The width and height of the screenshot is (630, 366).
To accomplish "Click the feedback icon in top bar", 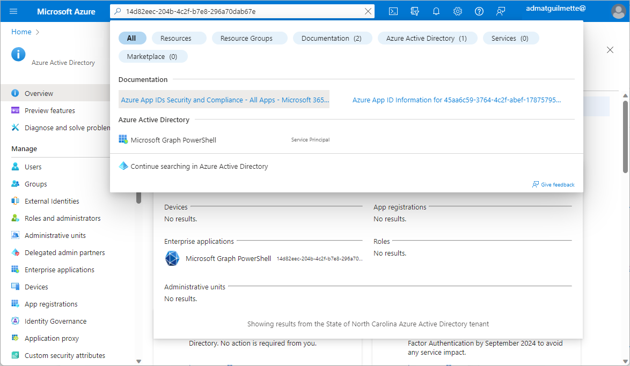I will click(501, 11).
